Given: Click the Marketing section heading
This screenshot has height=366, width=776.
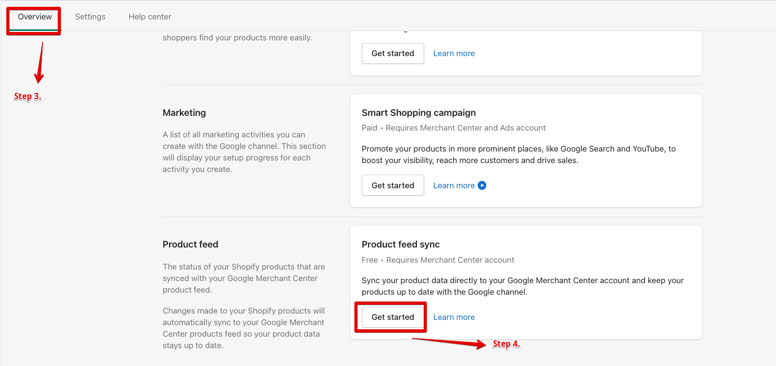Looking at the screenshot, I should point(184,113).
